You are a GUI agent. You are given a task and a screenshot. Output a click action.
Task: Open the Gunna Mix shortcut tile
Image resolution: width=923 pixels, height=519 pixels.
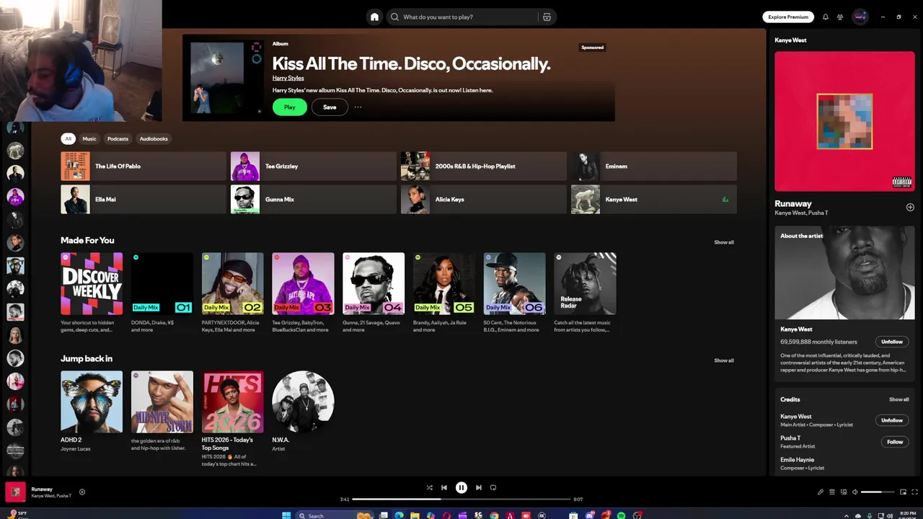pos(313,199)
